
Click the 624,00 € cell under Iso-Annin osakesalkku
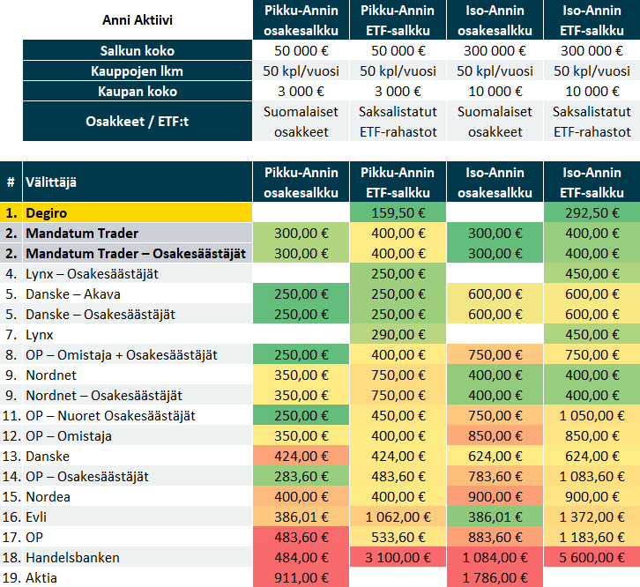tap(495, 456)
